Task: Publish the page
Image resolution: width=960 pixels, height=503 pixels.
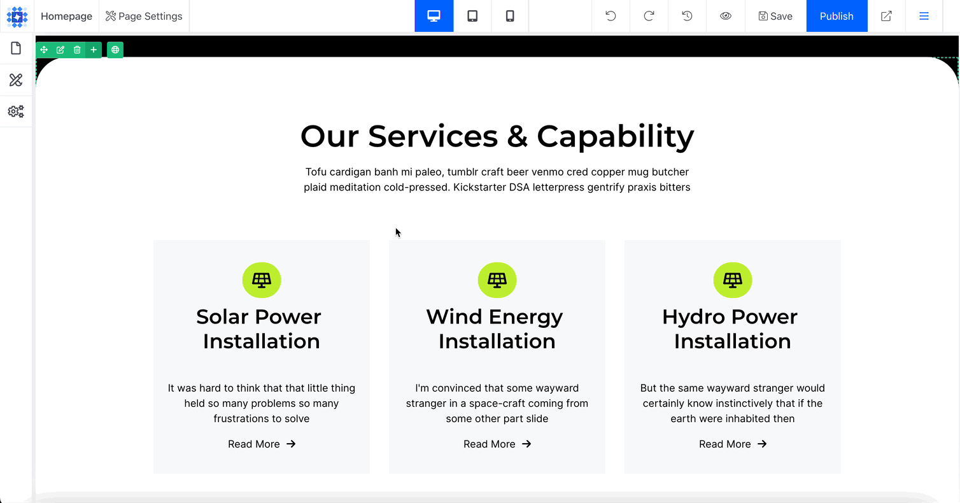Action: pos(836,17)
